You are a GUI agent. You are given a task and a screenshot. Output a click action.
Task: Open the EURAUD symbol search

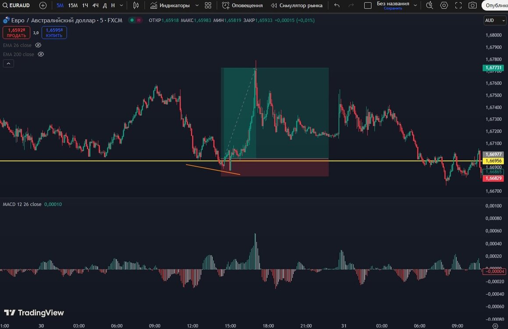pyautogui.click(x=16, y=5)
